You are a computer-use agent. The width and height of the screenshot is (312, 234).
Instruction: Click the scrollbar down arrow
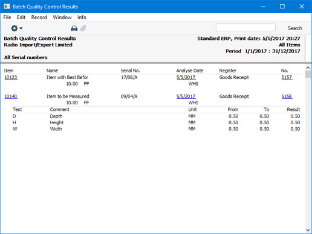click(308, 230)
